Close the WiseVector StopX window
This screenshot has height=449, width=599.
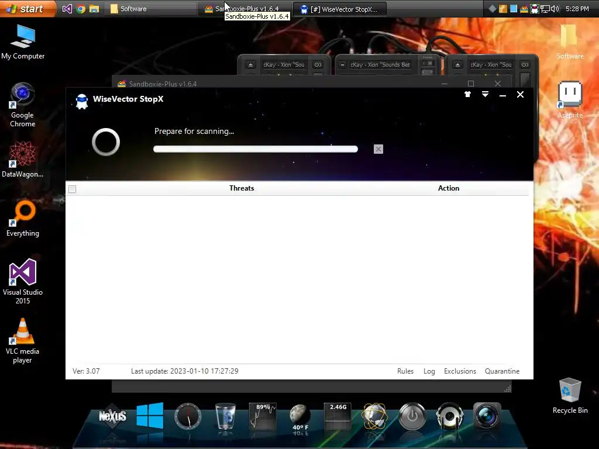(x=520, y=94)
